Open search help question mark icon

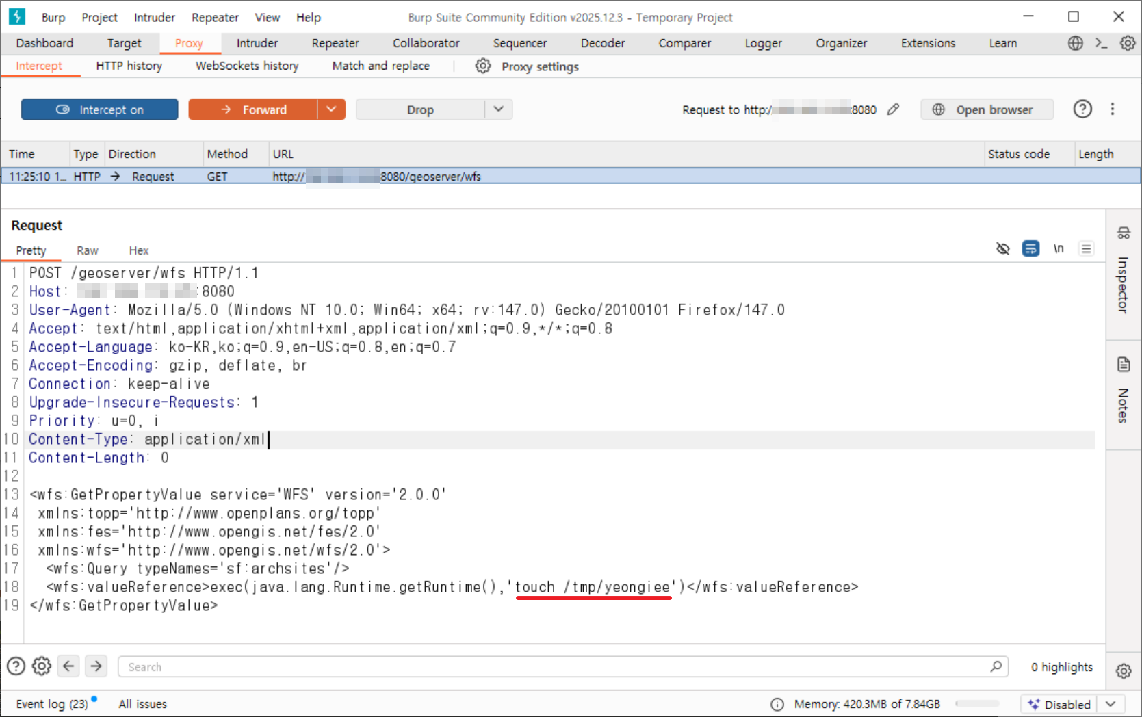(16, 666)
